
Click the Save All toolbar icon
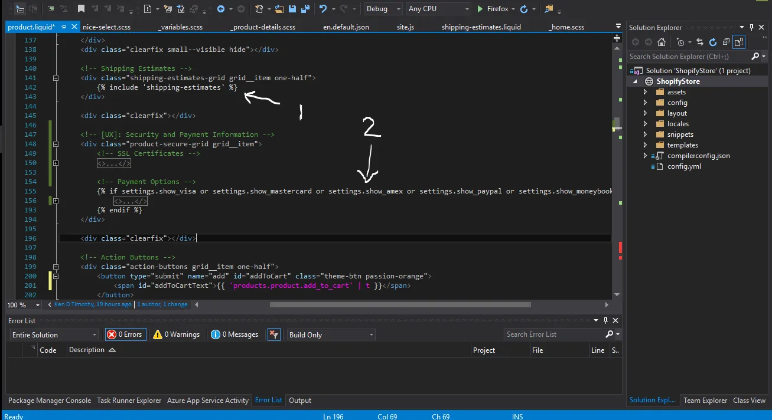[305, 9]
